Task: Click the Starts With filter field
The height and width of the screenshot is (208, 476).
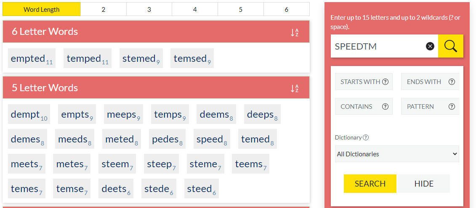Action: [x=360, y=82]
